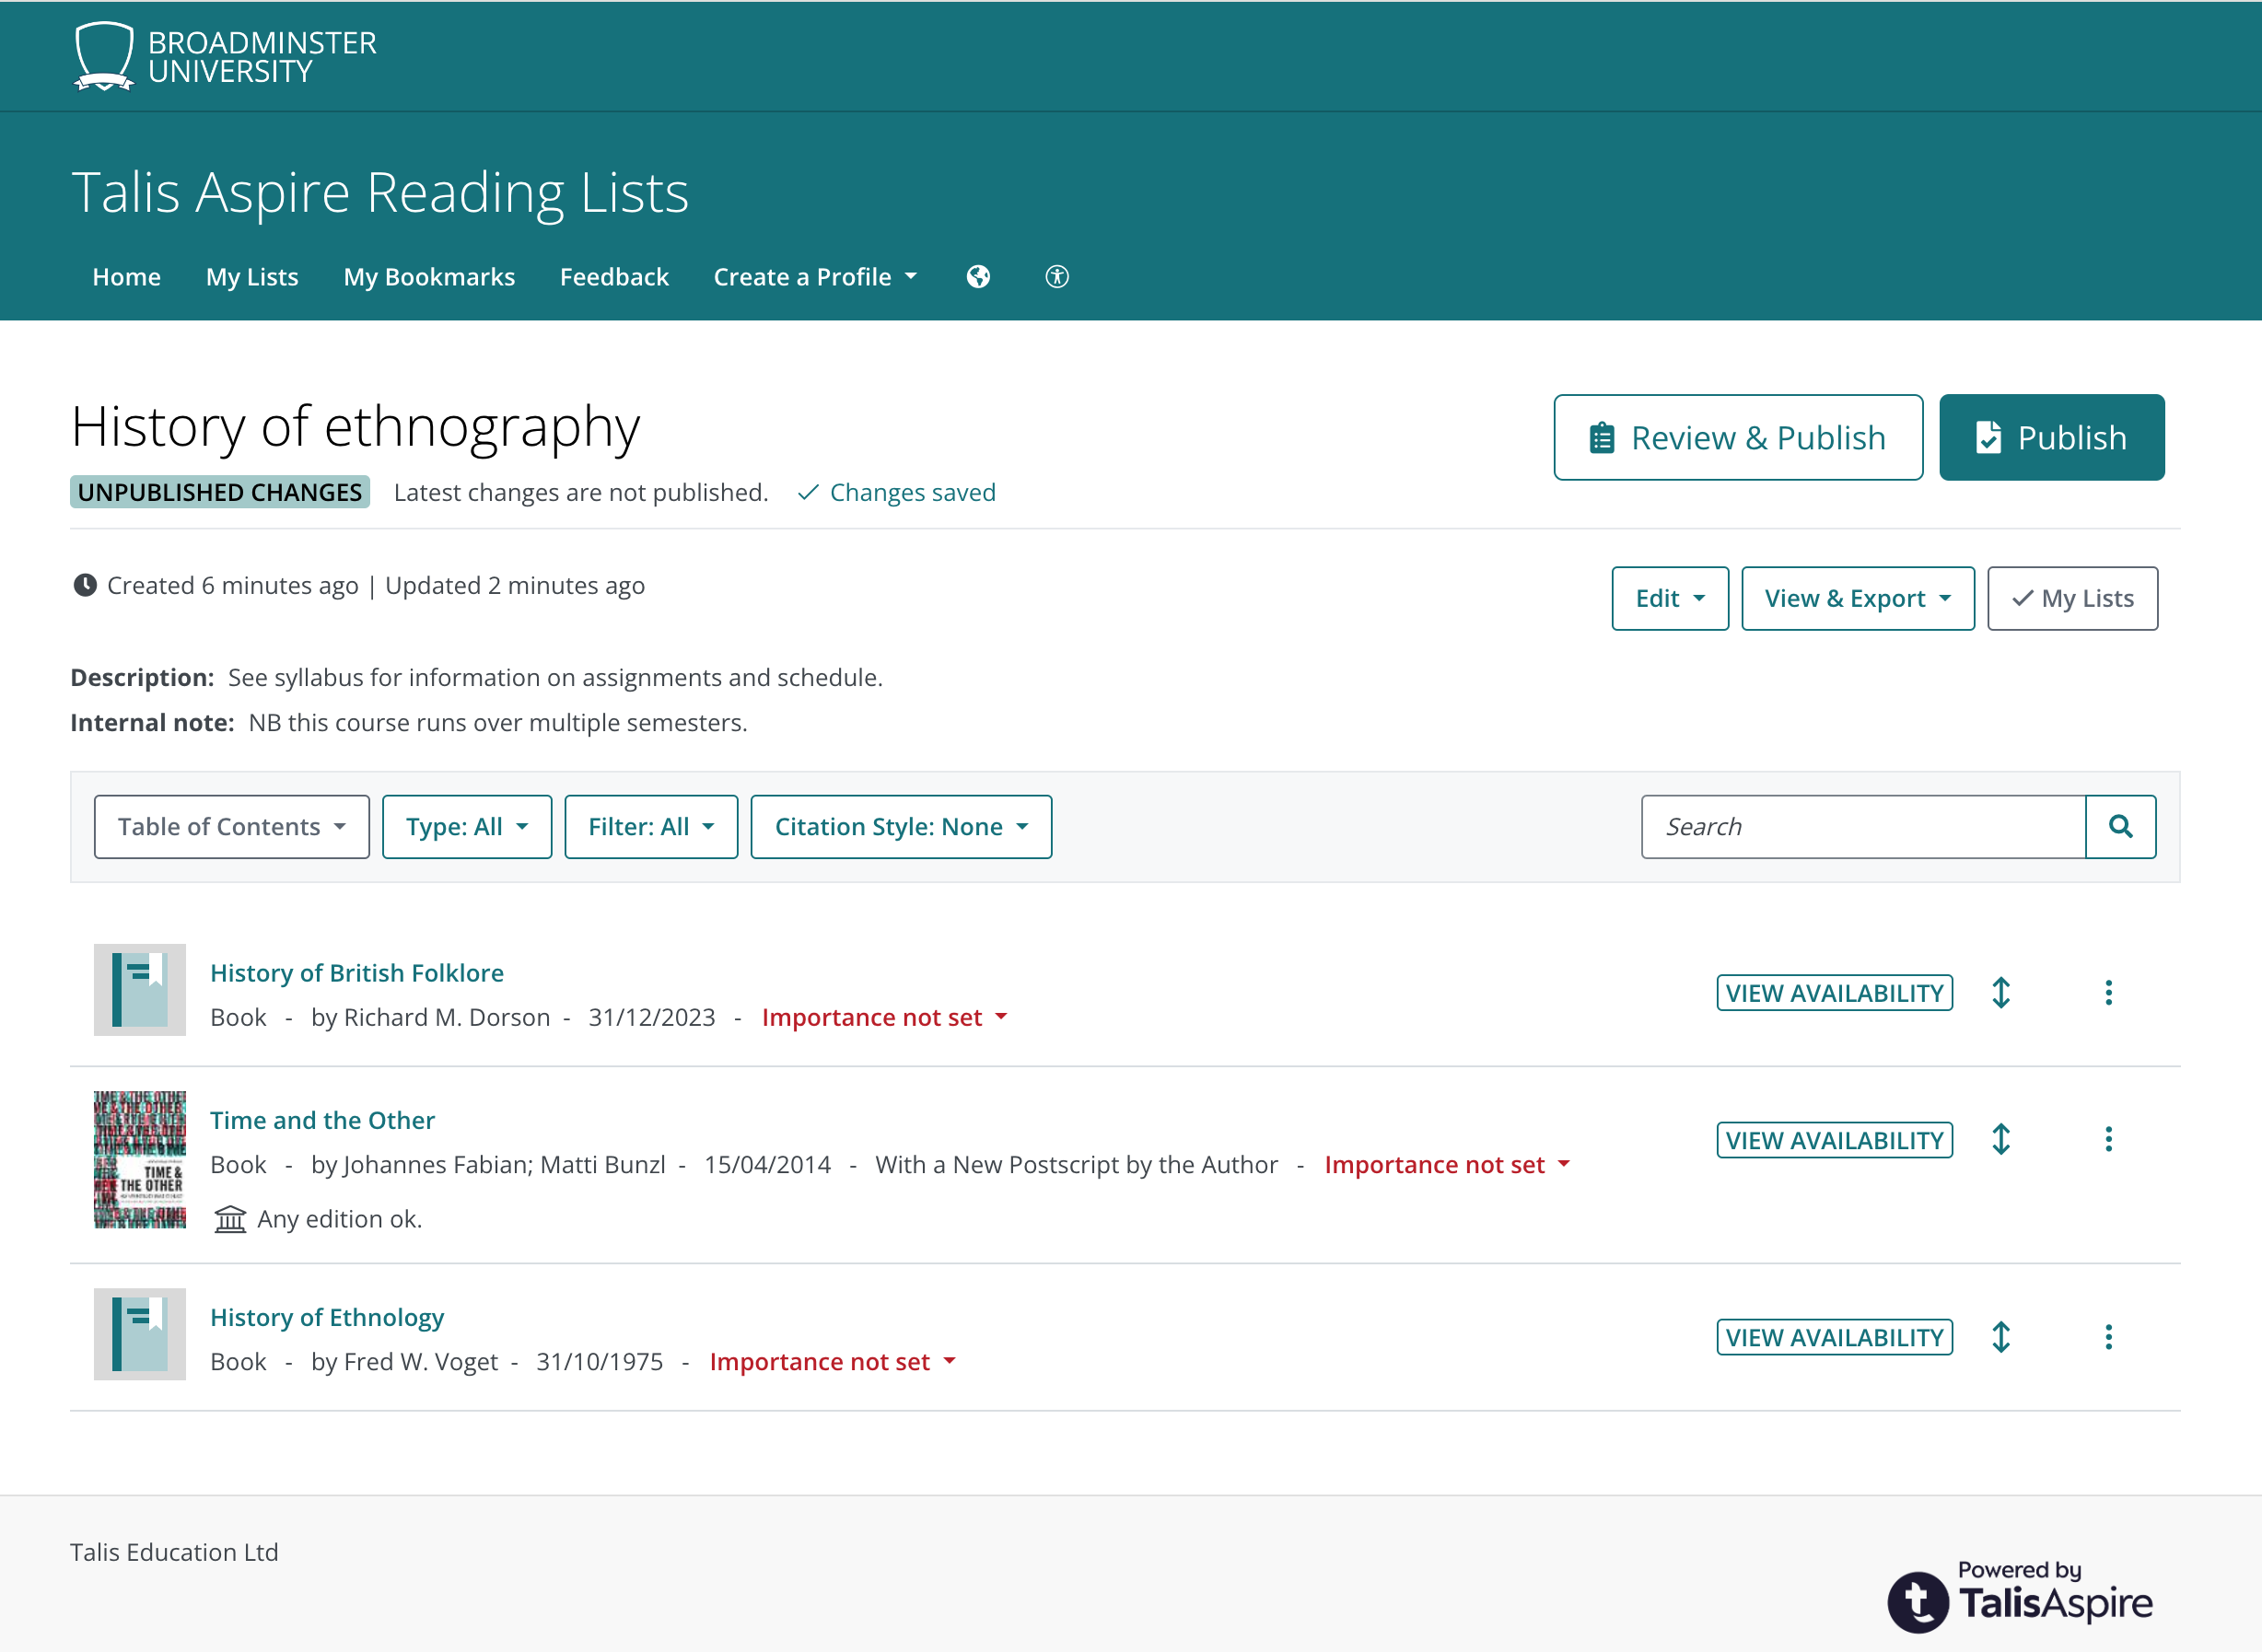Set importance for History of Ethnology

click(832, 1362)
